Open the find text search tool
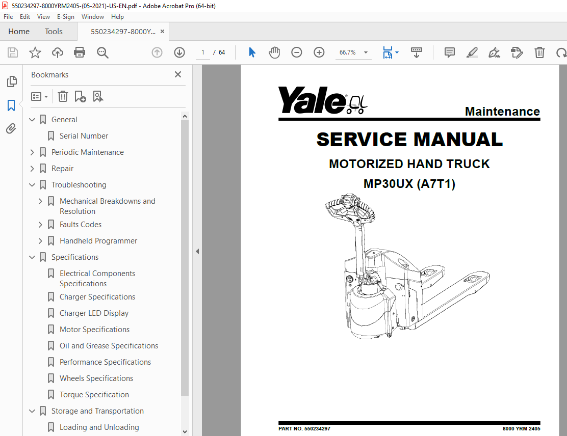567x436 pixels. (x=102, y=53)
